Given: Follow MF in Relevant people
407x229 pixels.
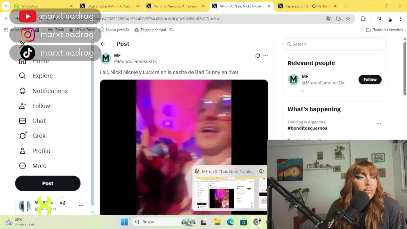Looking at the screenshot, I should pos(370,80).
